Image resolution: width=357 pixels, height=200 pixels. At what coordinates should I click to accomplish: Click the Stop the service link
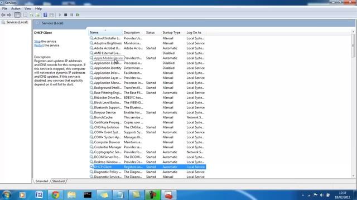click(37, 42)
